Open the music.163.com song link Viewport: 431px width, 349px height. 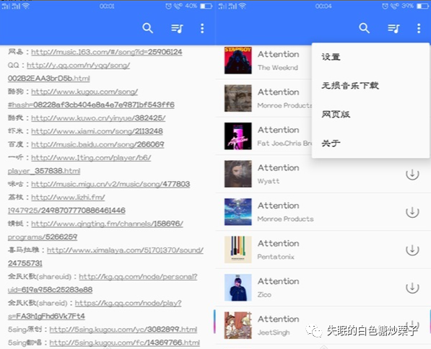pyautogui.click(x=107, y=52)
